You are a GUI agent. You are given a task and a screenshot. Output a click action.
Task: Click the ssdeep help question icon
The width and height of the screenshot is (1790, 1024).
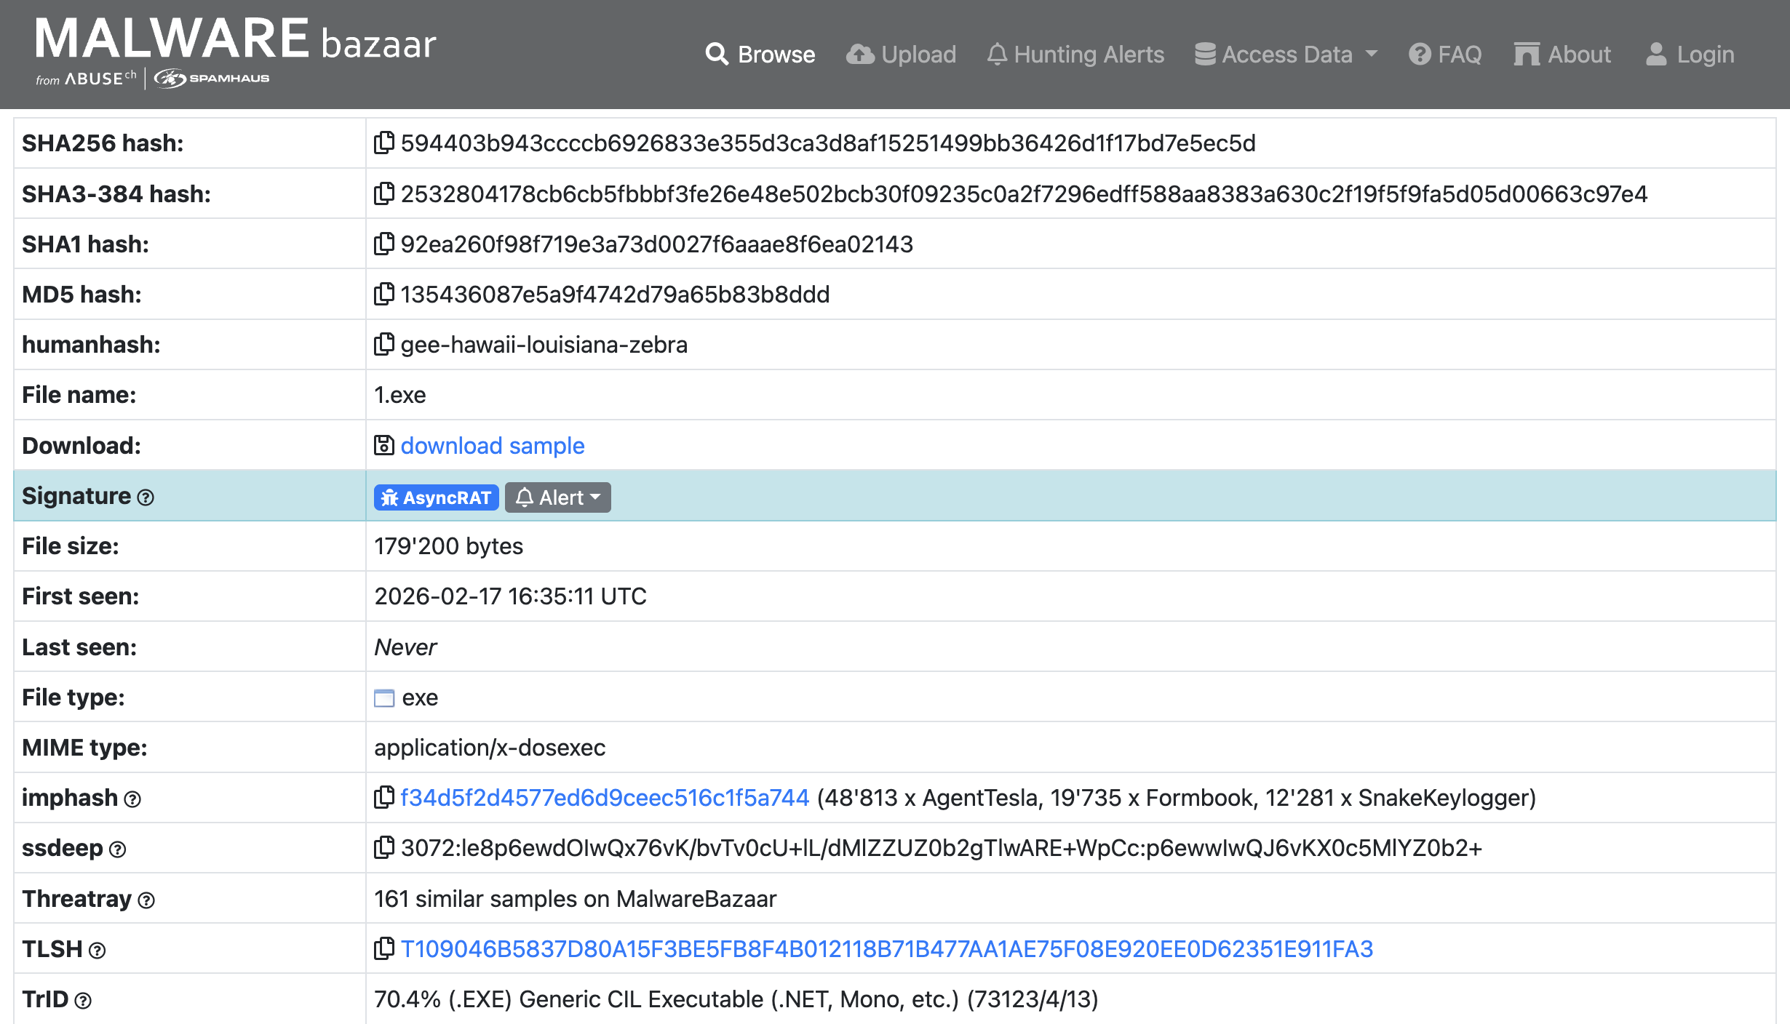pyautogui.click(x=118, y=849)
